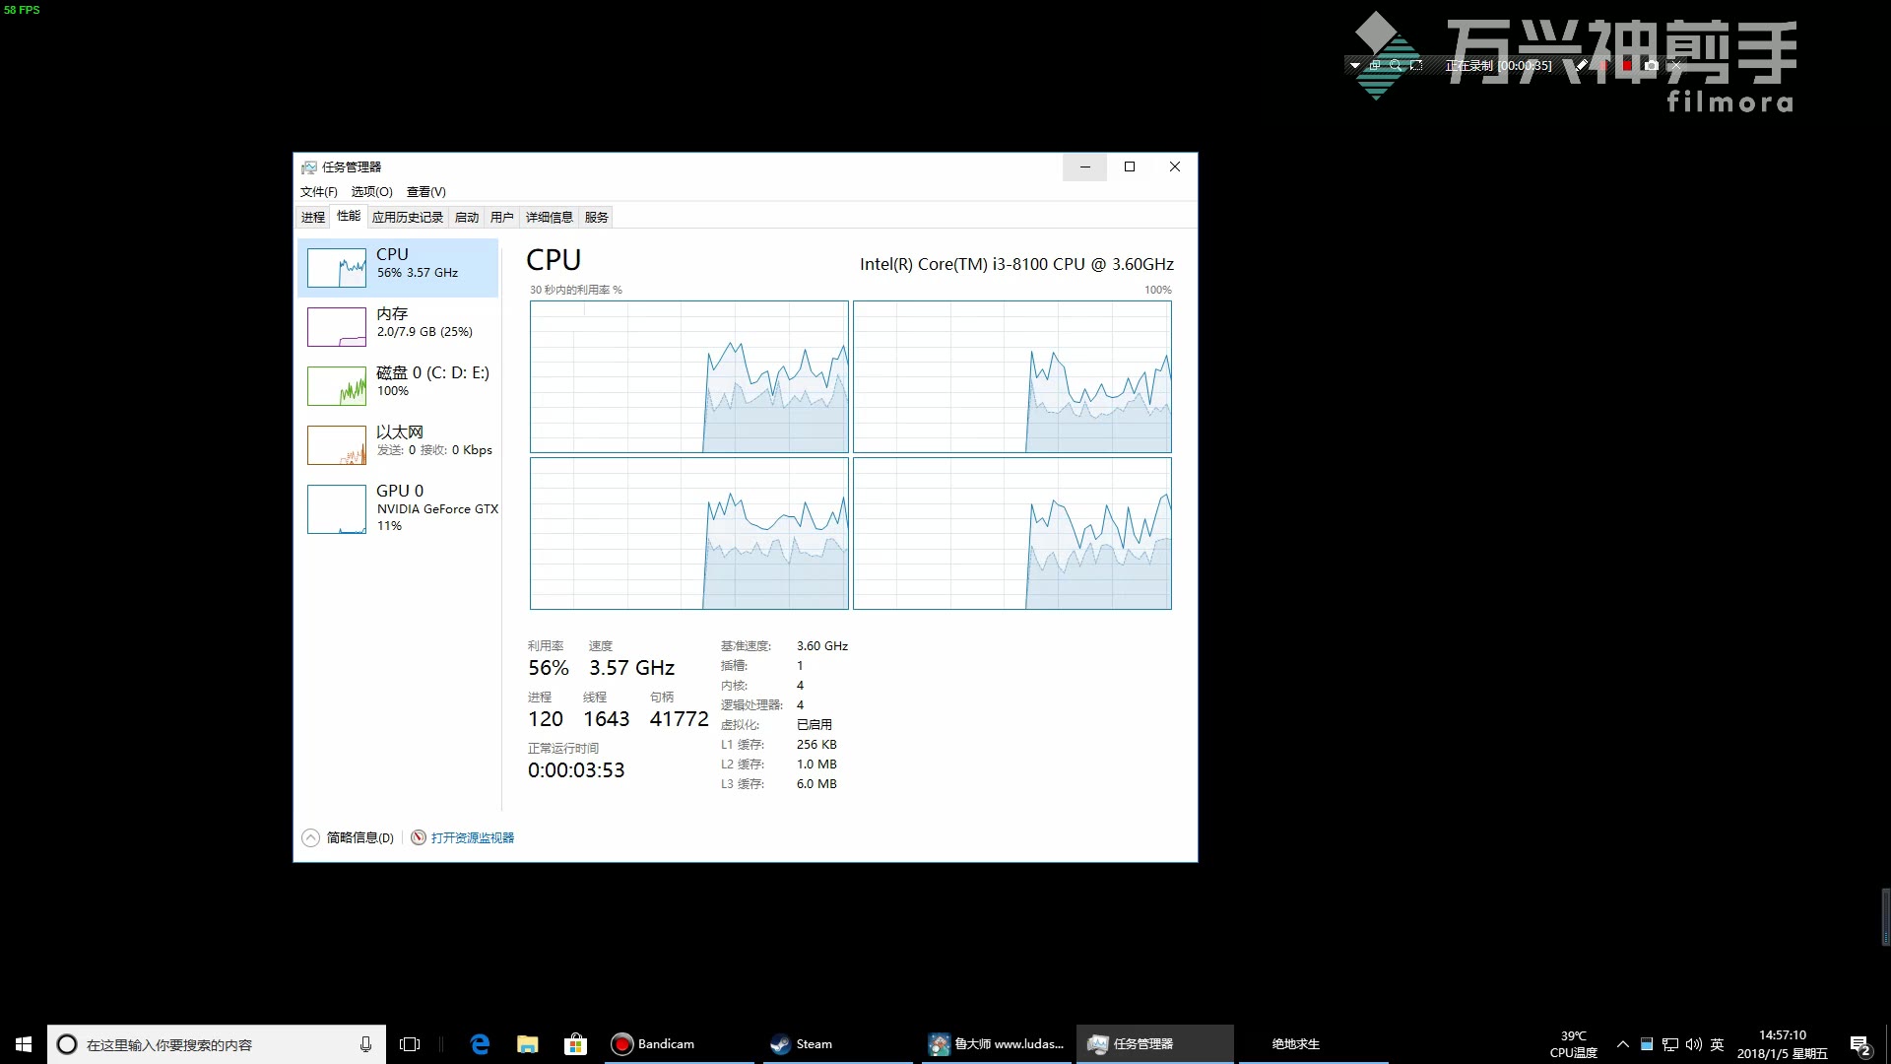Select the GPU 0 entry in sidebar
1891x1064 pixels.
point(398,508)
